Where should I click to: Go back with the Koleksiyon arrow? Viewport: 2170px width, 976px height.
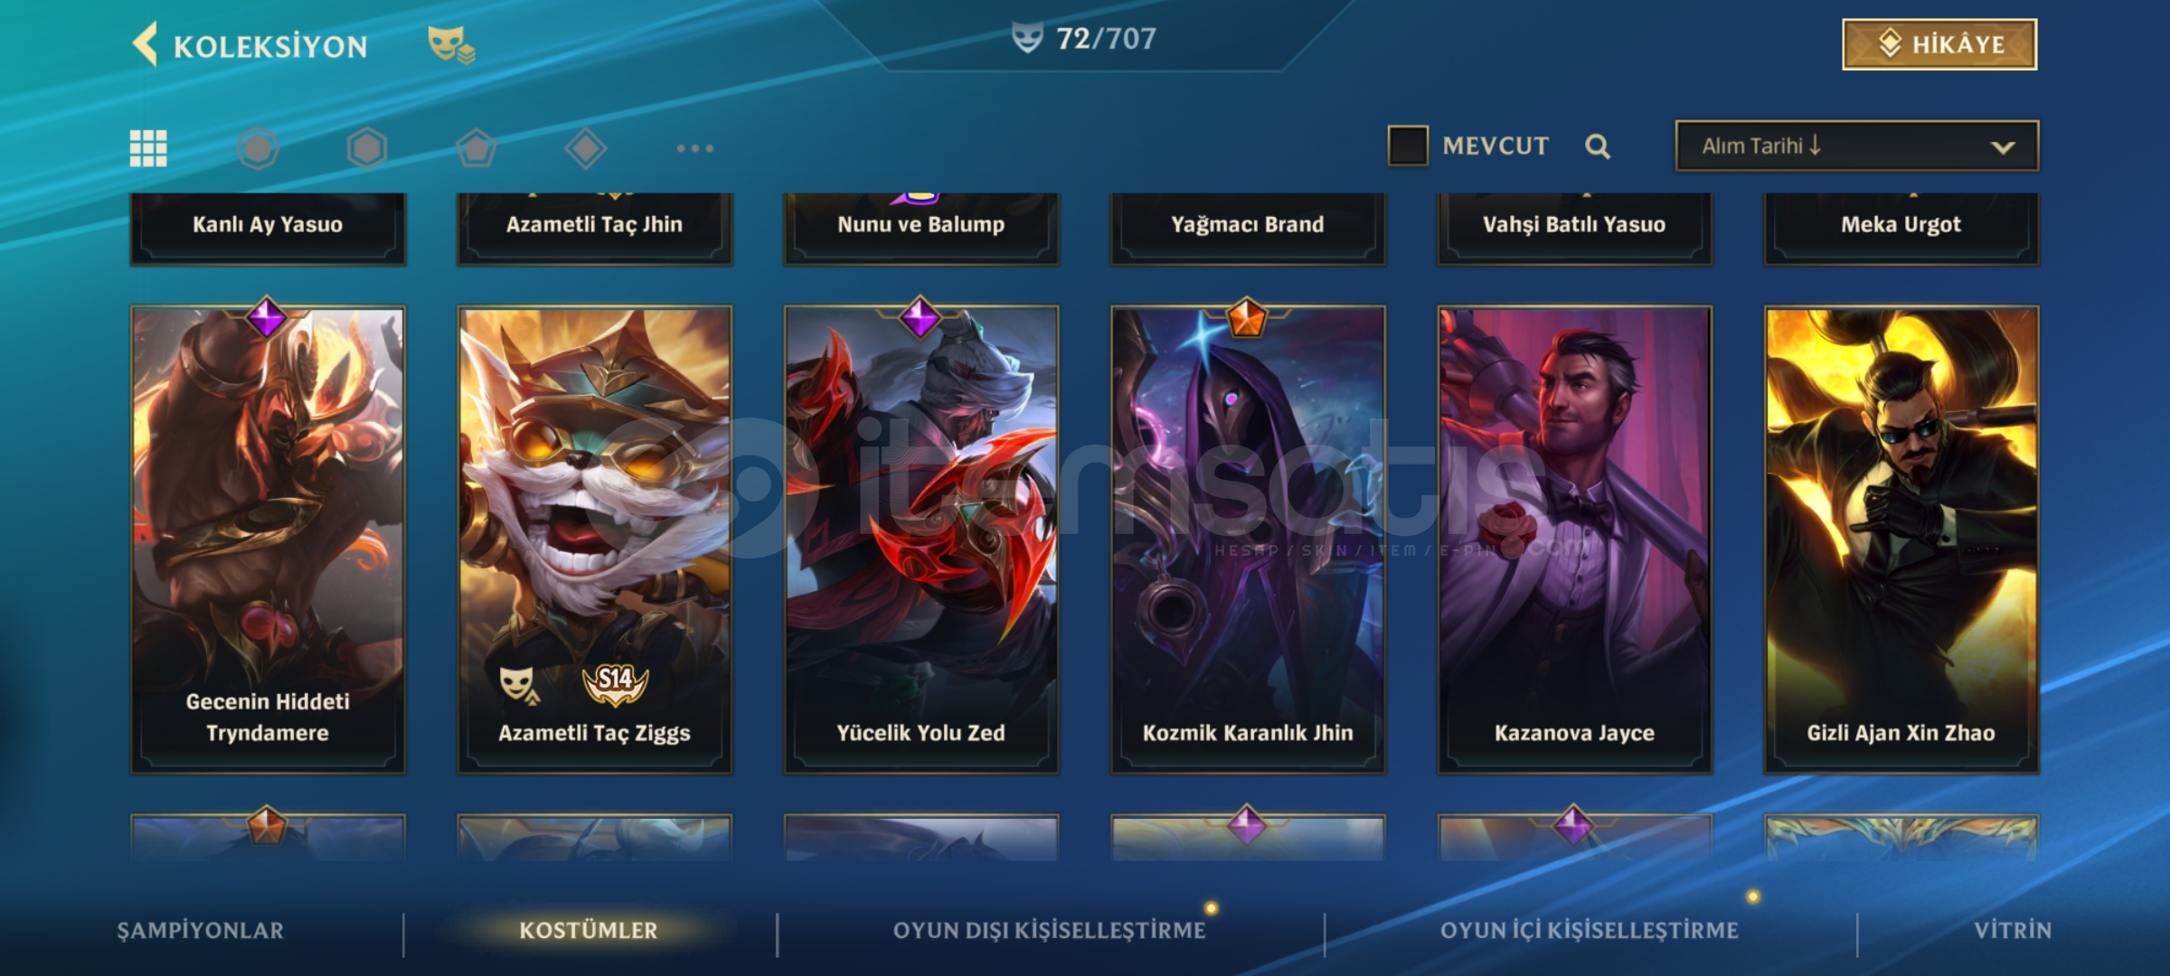point(145,44)
